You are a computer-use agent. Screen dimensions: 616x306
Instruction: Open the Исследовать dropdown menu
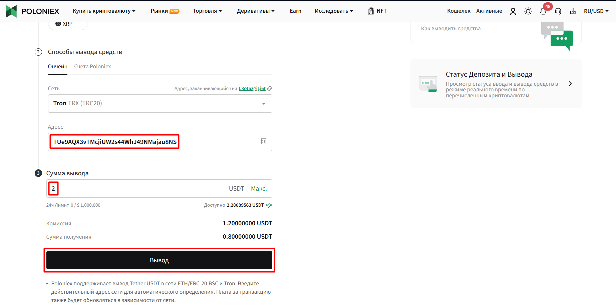pos(334,11)
